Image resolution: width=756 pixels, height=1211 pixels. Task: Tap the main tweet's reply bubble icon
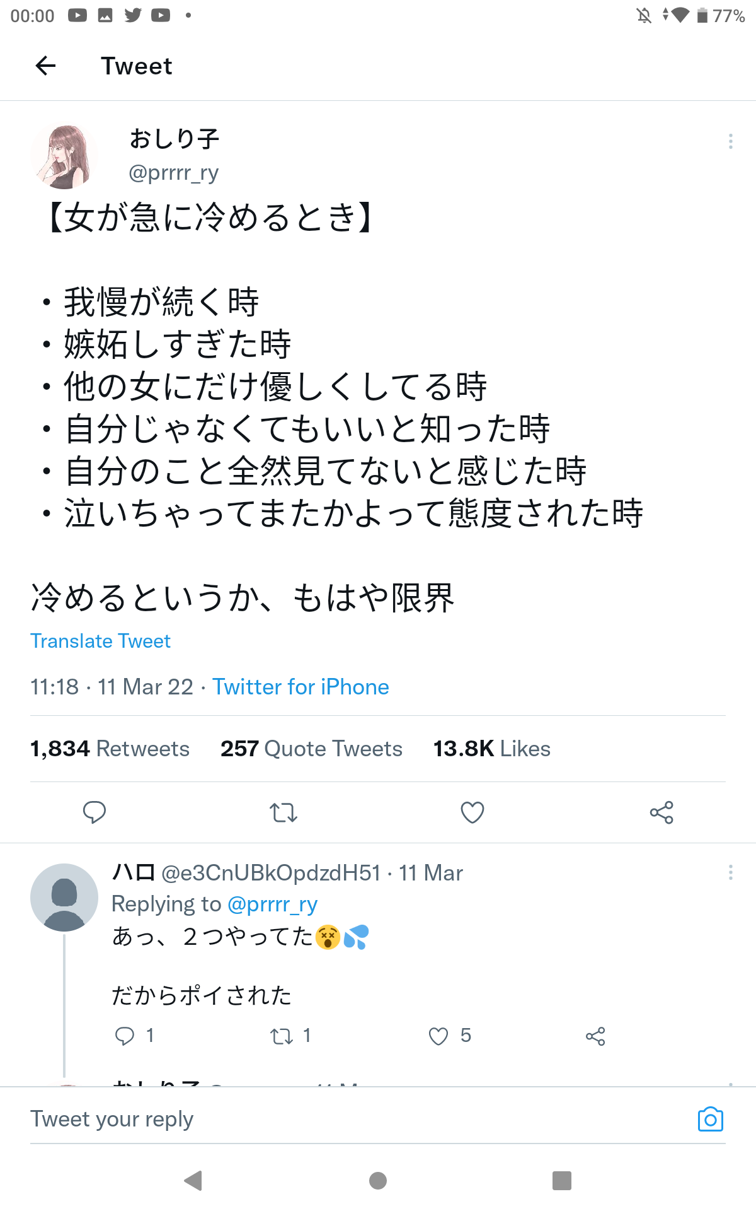tap(94, 812)
